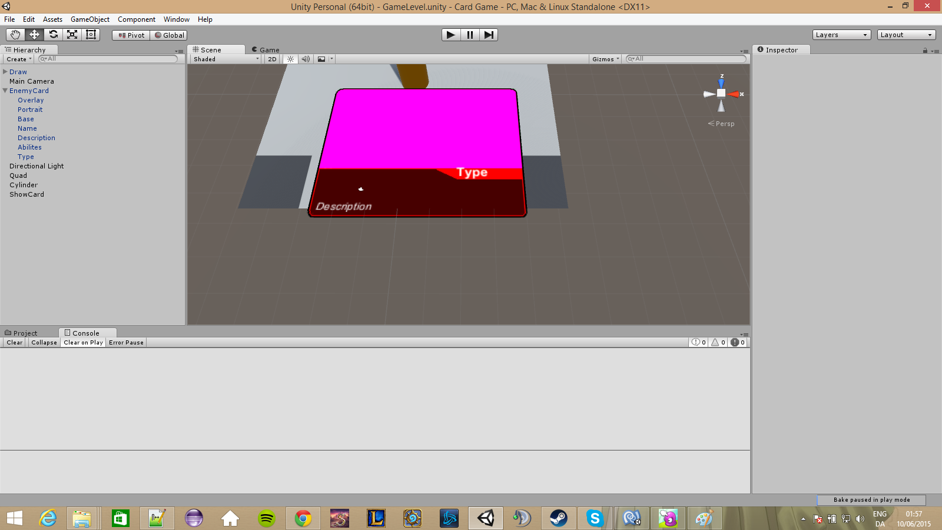Viewport: 942px width, 530px height.
Task: Clear the console log
Action: 15,343
